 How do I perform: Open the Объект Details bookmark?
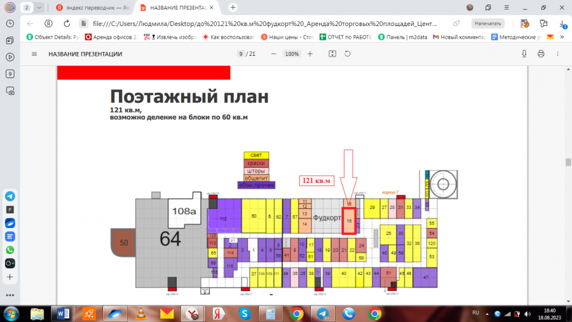click(x=53, y=37)
